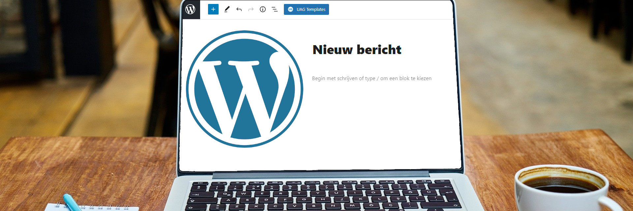This screenshot has width=633, height=211.
Task: Click the white coffee cup
Action: pyautogui.click(x=560, y=191)
